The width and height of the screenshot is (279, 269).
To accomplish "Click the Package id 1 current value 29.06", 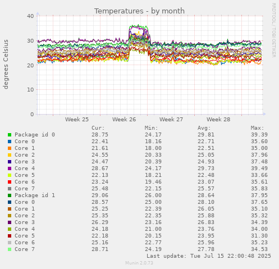I will [100, 195].
